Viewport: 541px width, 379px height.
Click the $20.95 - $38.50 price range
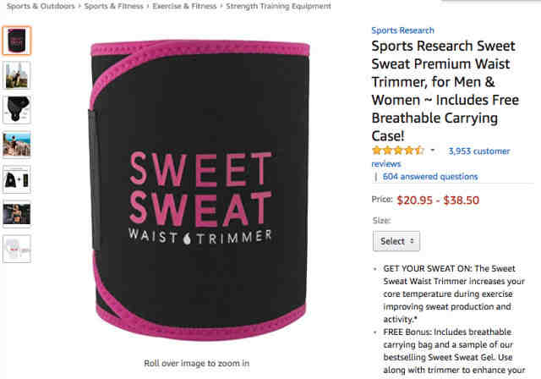click(438, 200)
